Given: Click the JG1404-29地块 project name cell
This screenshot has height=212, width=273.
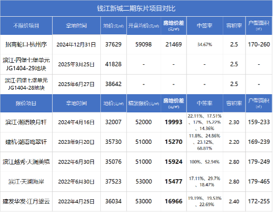Looking at the screenshot, I should pos(26,64).
